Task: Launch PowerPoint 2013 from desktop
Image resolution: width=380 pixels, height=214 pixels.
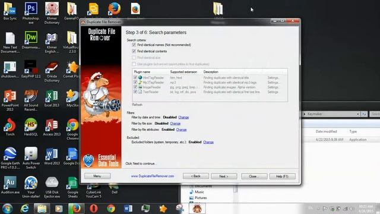Action: coord(10,100)
